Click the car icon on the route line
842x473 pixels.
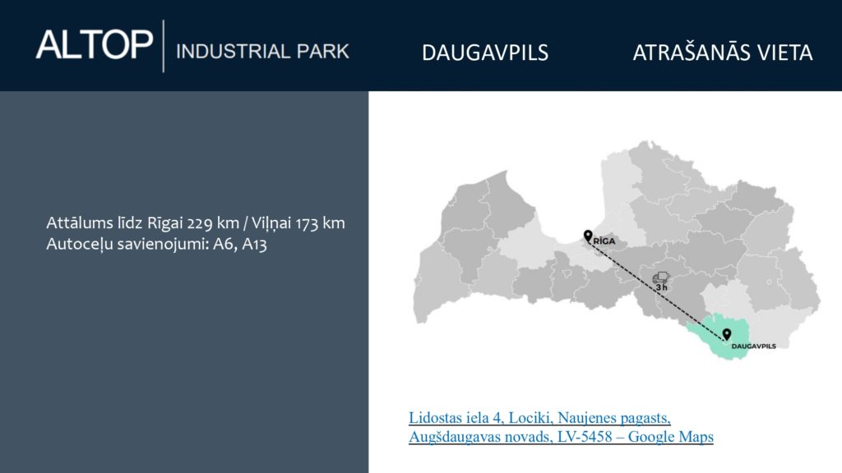click(661, 279)
